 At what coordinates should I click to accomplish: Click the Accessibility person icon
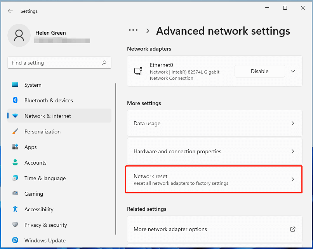pos(15,209)
